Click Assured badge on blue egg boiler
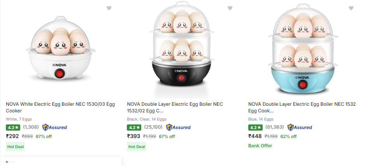 point(300,127)
